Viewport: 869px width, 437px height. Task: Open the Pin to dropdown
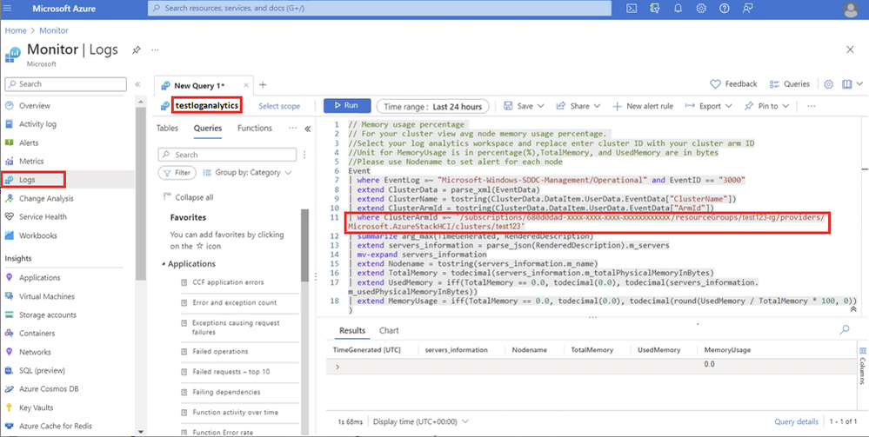[766, 106]
